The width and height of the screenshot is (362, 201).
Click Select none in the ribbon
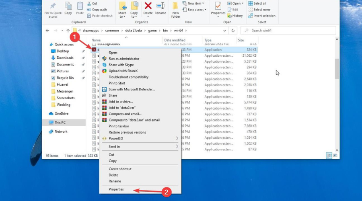pyautogui.click(x=259, y=10)
